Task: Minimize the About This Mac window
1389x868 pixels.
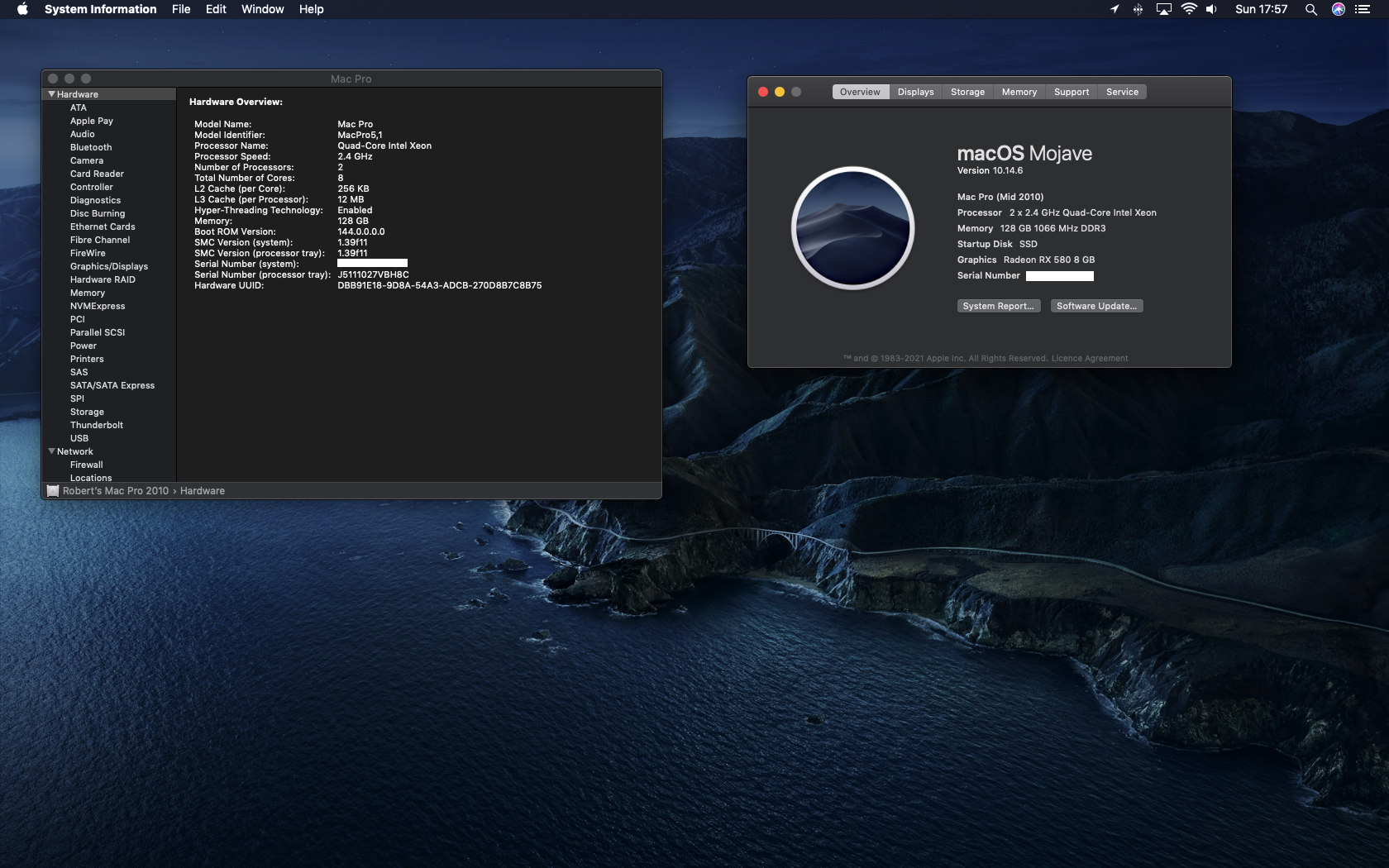Action: [780, 92]
